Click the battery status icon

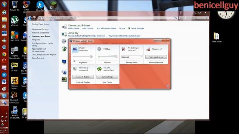(x=123, y=49)
